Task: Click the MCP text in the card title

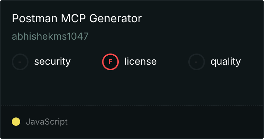Action: (x=73, y=18)
